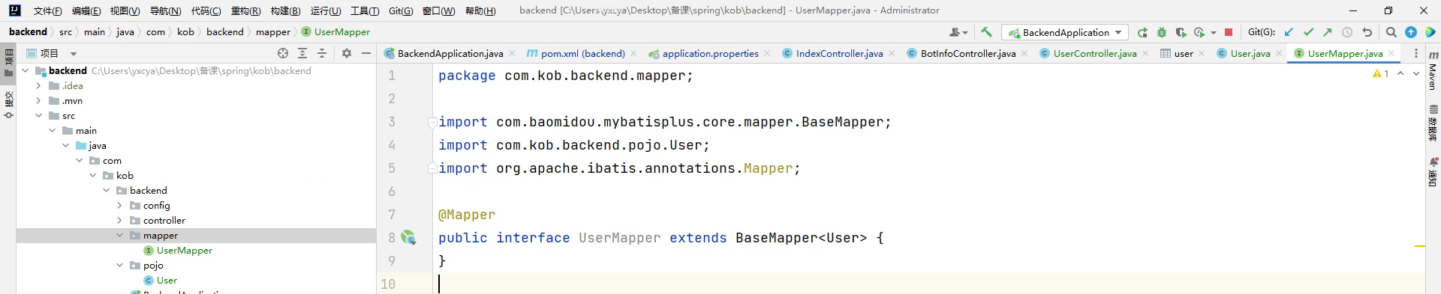Open the editor tabs more options menu
This screenshot has height=294, width=1441.
click(1416, 53)
